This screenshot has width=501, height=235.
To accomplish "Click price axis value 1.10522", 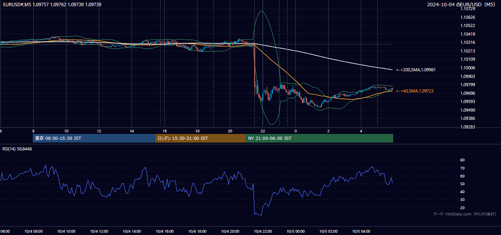I will (x=468, y=25).
